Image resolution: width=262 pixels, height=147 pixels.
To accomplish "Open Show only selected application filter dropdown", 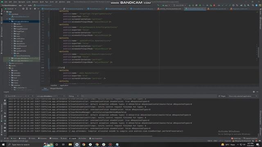I will click(243, 96).
